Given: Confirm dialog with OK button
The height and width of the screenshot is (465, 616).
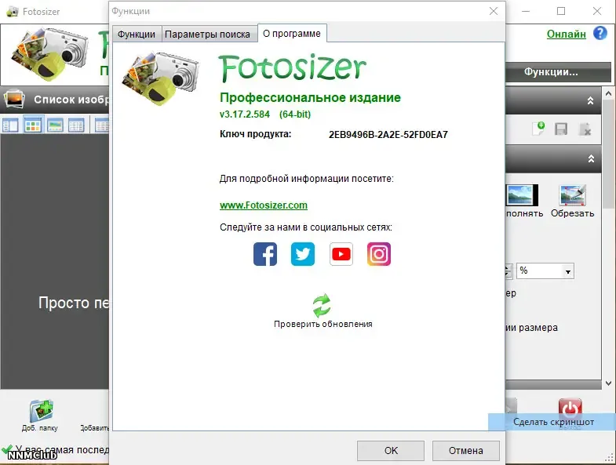Looking at the screenshot, I should (391, 450).
